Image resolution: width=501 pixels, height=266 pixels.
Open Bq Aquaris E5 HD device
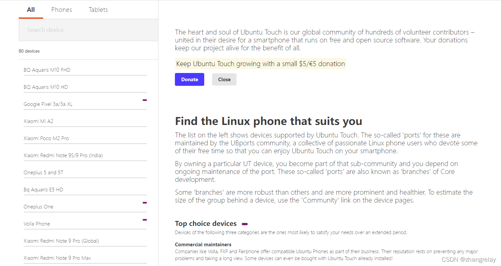(x=85, y=189)
